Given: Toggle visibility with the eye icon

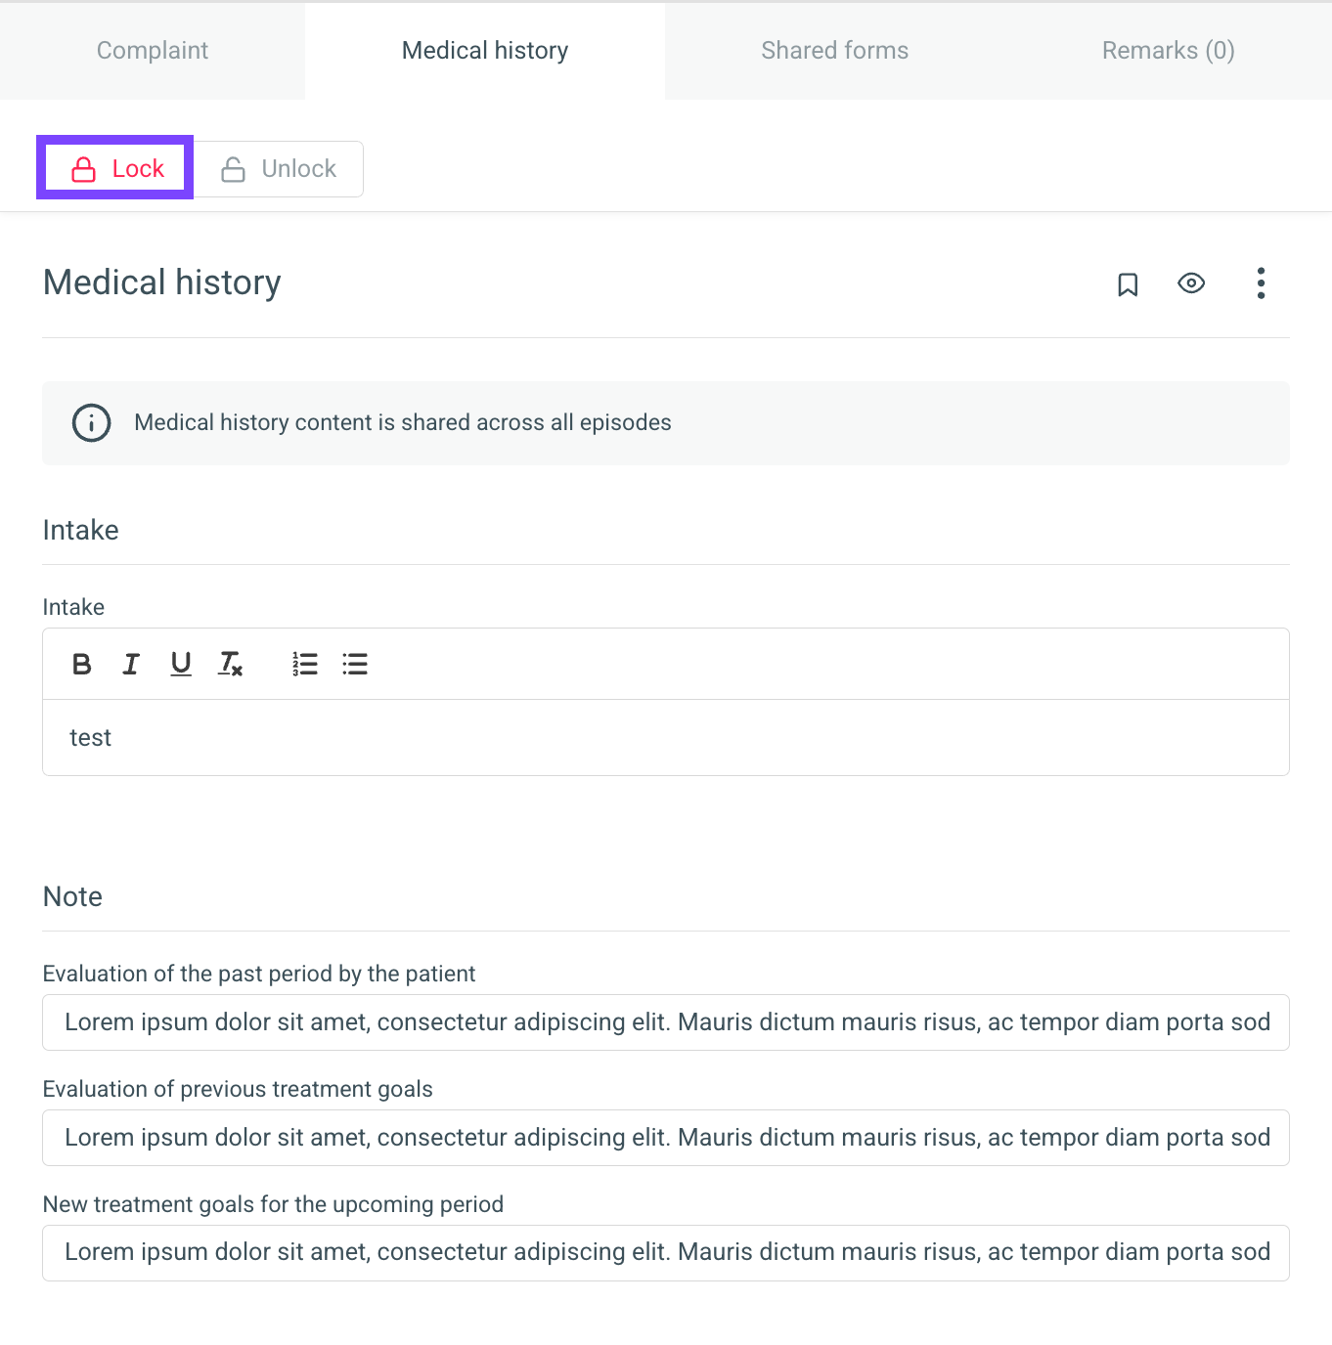Looking at the screenshot, I should (1191, 283).
